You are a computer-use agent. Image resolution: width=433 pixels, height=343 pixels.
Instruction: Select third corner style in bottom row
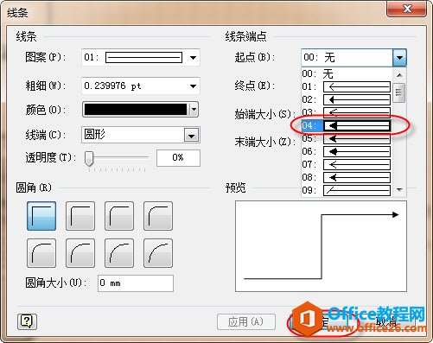pyautogui.click(x=119, y=253)
